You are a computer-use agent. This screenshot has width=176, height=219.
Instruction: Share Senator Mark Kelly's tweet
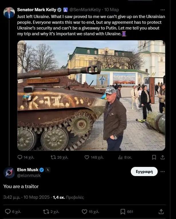pos(163,157)
